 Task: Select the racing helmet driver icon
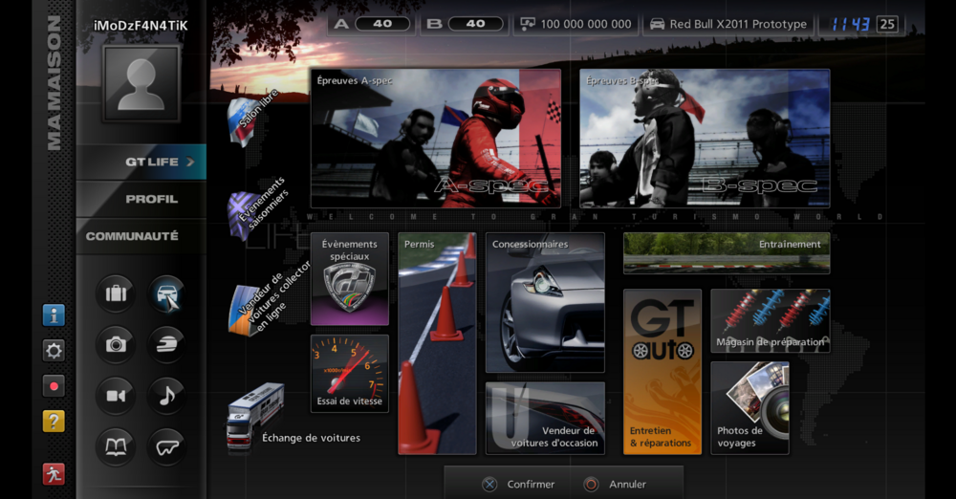tap(167, 345)
